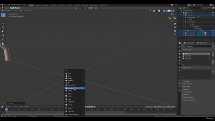The width and height of the screenshot is (215, 121).
Task: Click the Start frame field
Action: click(161, 107)
